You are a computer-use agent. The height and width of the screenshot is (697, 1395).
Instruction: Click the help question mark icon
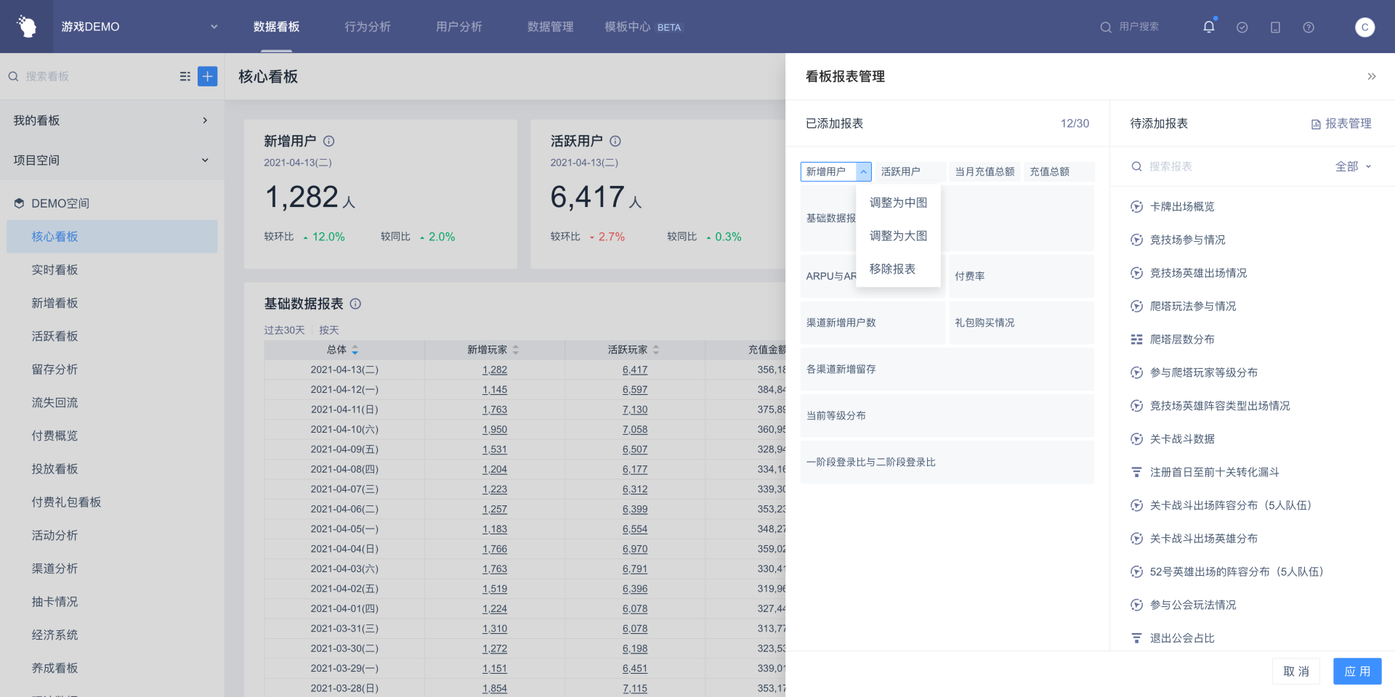click(1308, 27)
